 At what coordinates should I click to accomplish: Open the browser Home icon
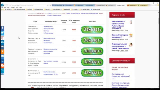point(152,5)
